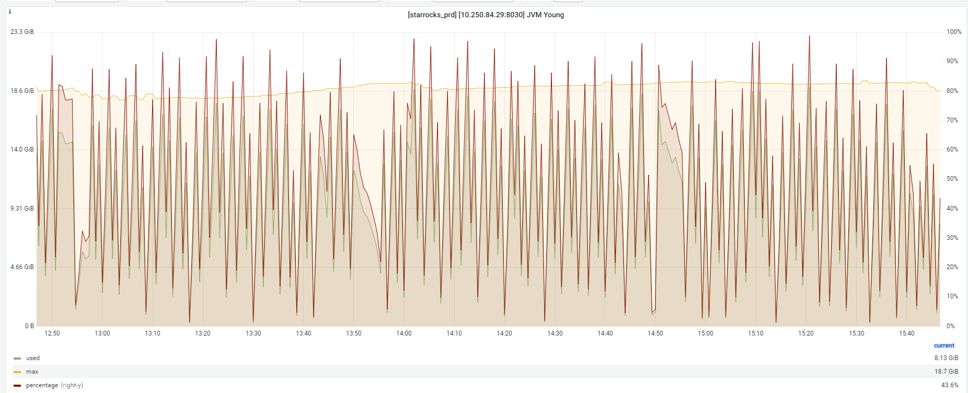Click the 14.0 GiB left axis label
Image resolution: width=968 pixels, height=393 pixels.
click(x=22, y=149)
